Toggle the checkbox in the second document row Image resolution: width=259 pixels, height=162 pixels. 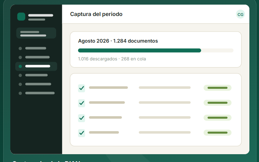point(82,103)
